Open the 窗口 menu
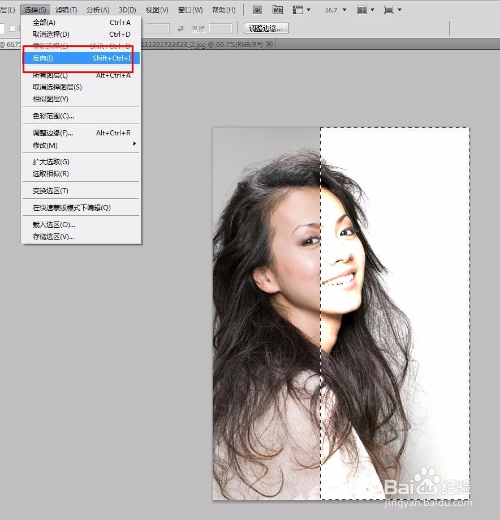500x520 pixels. tap(190, 10)
